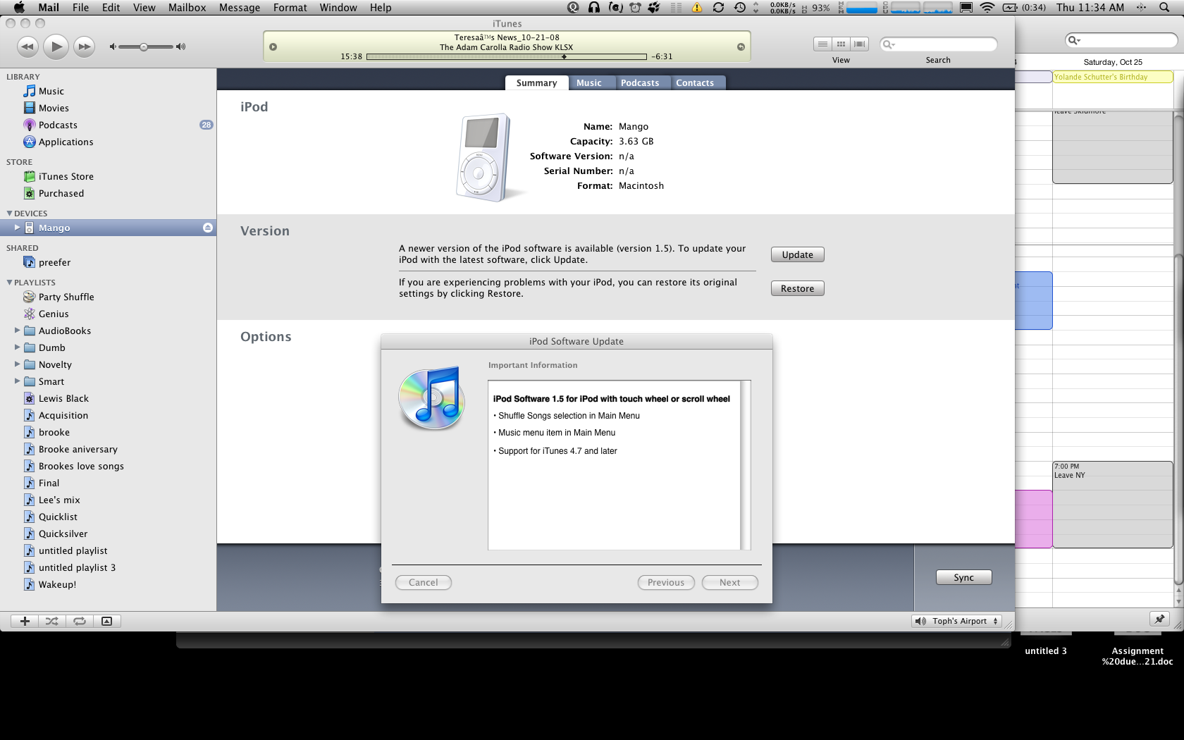This screenshot has width=1184, height=740.
Task: Open Music library in sidebar
Action: [x=108, y=91]
